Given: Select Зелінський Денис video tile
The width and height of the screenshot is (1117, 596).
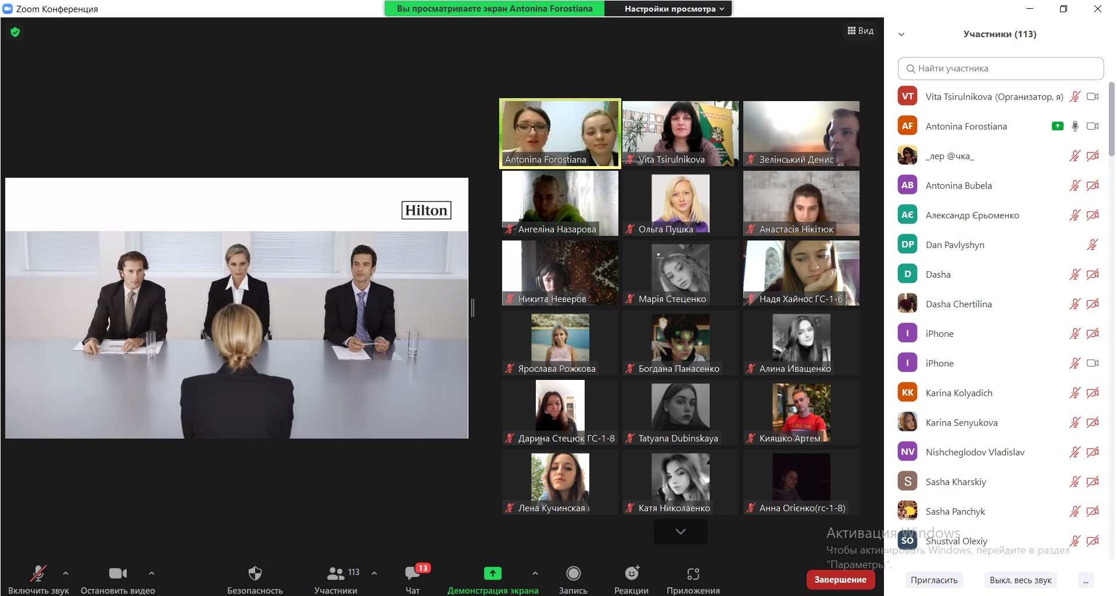Looking at the screenshot, I should tap(801, 134).
